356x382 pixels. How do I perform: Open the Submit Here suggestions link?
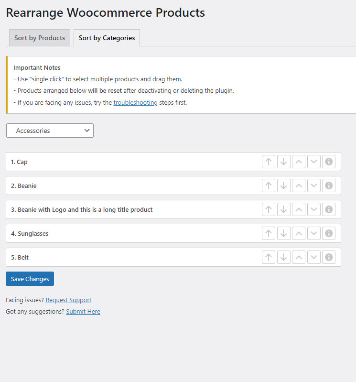click(x=83, y=312)
